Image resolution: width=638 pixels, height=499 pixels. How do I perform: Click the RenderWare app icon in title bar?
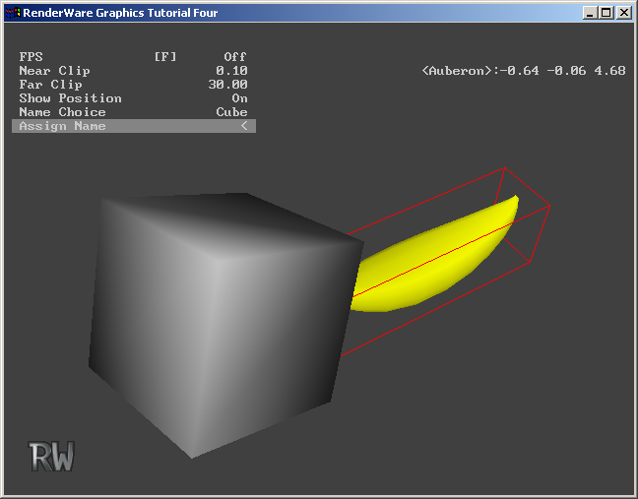pos(12,13)
